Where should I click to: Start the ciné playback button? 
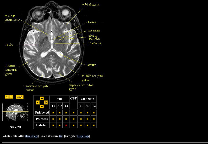pyautogui.click(x=20, y=97)
